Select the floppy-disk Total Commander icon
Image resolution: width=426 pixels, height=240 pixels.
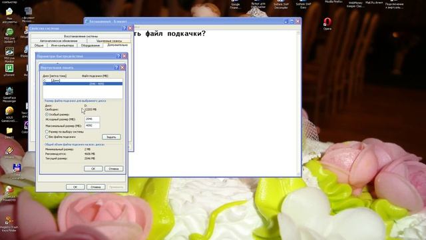(x=17, y=168)
